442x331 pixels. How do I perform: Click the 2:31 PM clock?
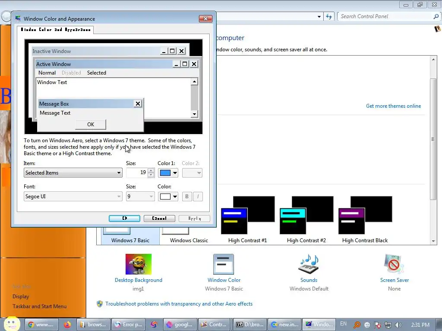click(420, 325)
